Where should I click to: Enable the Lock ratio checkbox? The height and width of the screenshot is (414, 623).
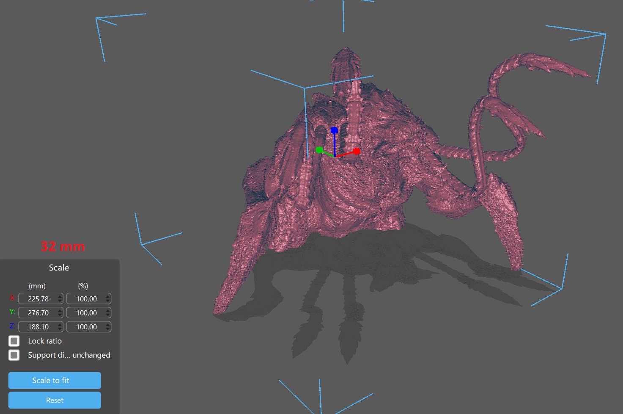[14, 341]
